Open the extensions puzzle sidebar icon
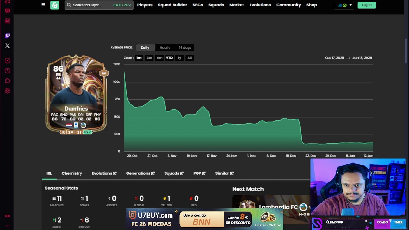The image size is (409, 230). (7, 81)
